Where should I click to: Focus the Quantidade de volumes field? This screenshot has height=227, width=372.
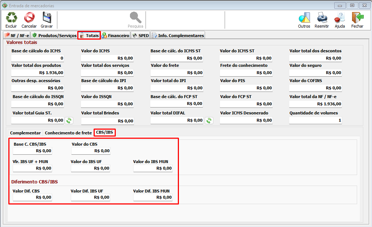click(315, 120)
